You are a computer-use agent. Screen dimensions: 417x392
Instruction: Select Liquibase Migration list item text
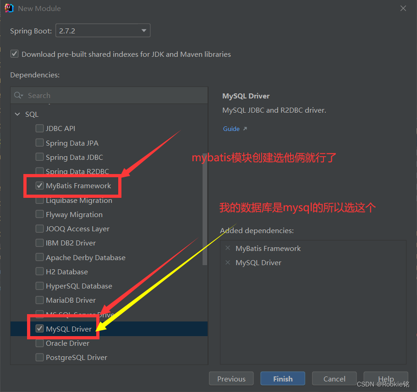coord(79,201)
